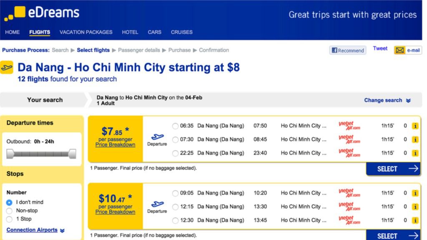Click the right outbound time slider handle
The image size is (427, 240).
(x=73, y=154)
